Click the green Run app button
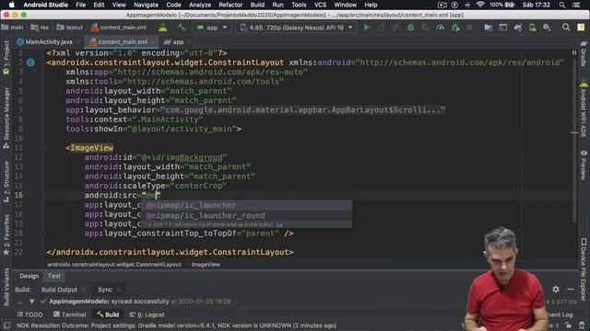Image resolution: width=590 pixels, height=331 pixels. point(367,28)
